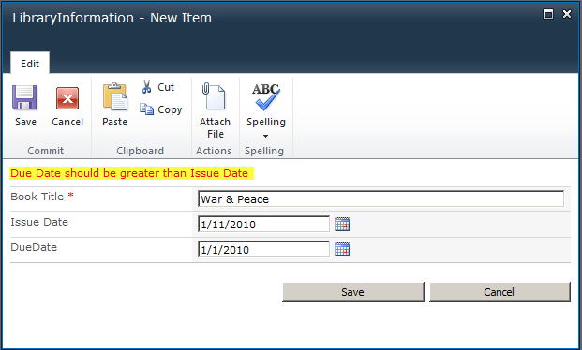The image size is (582, 350).
Task: Close the New Item dialog
Action: point(567,14)
